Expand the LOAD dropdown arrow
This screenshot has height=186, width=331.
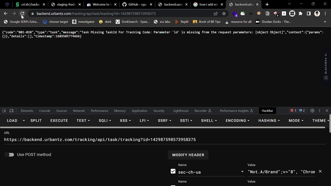pyautogui.click(x=24, y=120)
